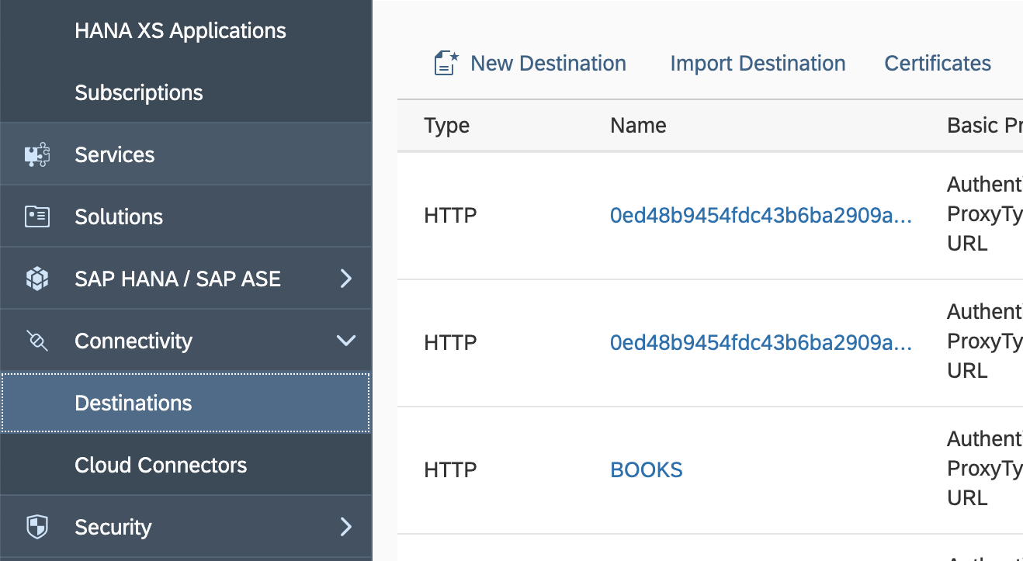Viewport: 1023px width, 561px height.
Task: Click the Services puzzle icon
Action: tap(39, 154)
